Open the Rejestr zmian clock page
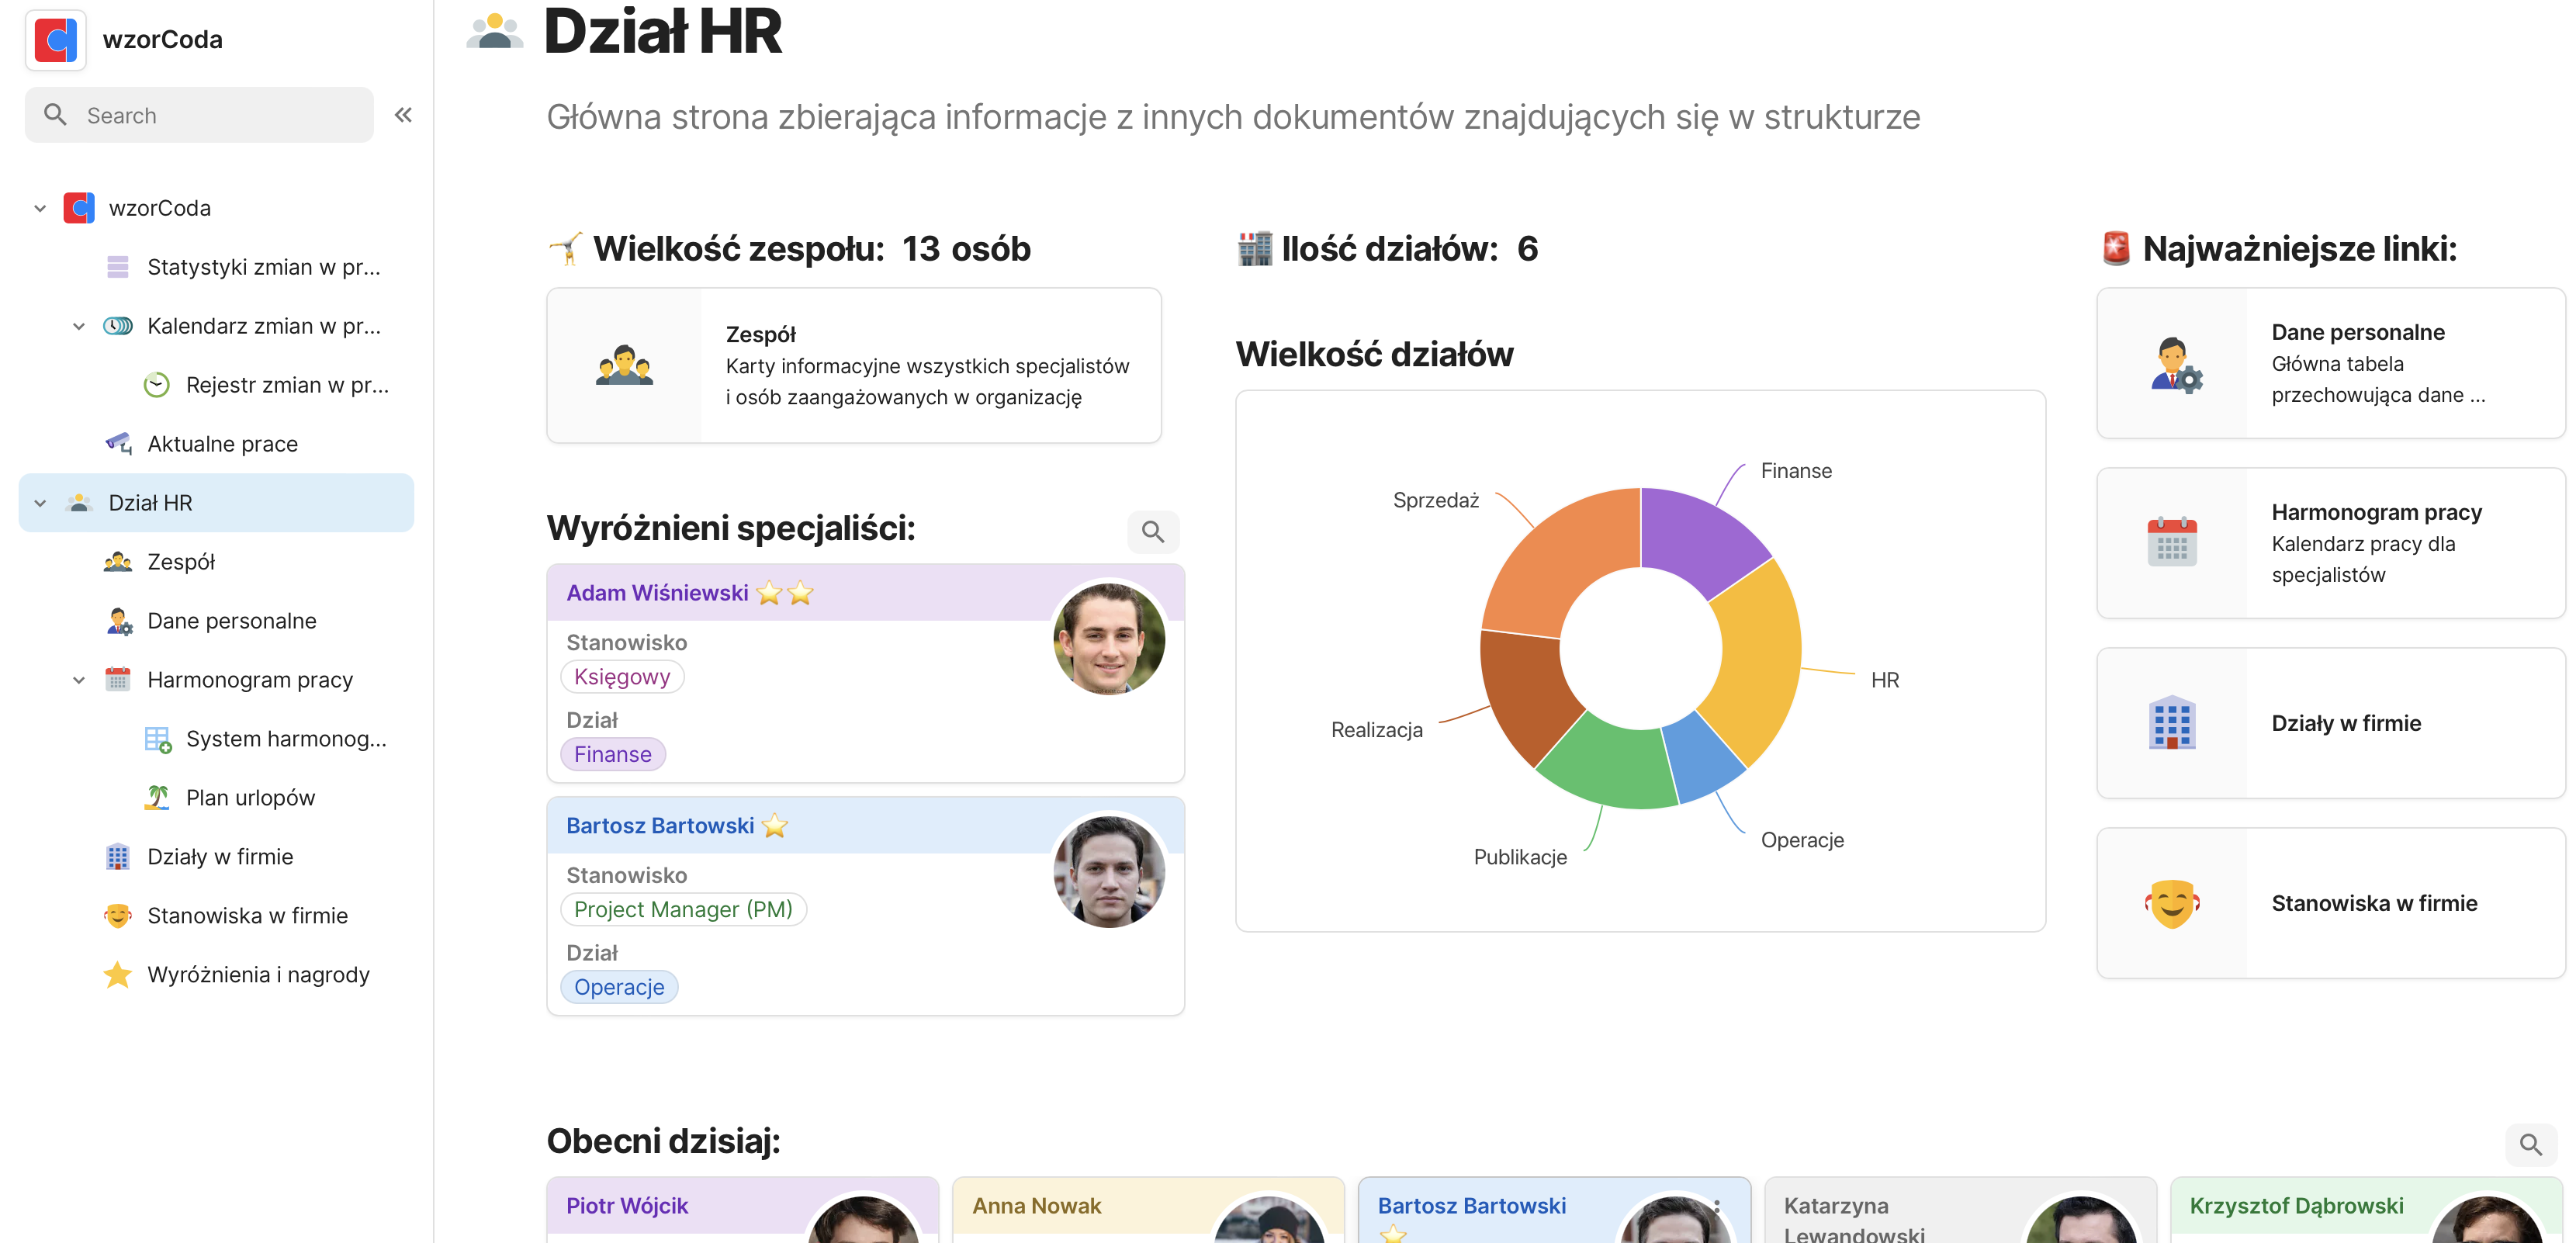Image resolution: width=2576 pixels, height=1243 pixels. click(286, 385)
